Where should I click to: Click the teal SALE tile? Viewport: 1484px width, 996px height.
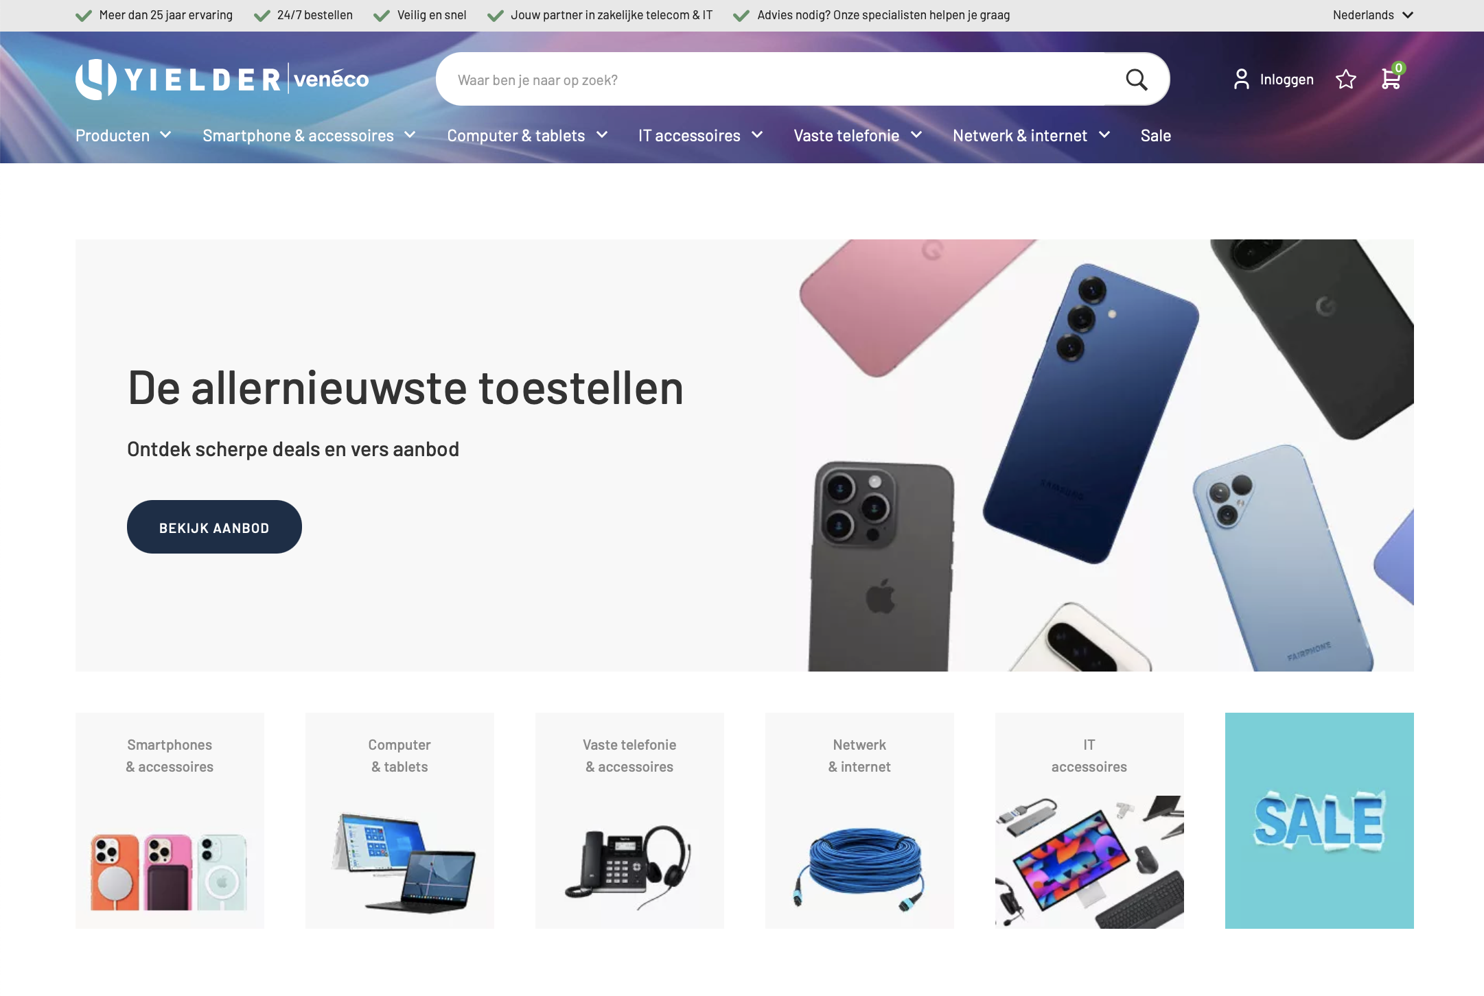[x=1319, y=820]
